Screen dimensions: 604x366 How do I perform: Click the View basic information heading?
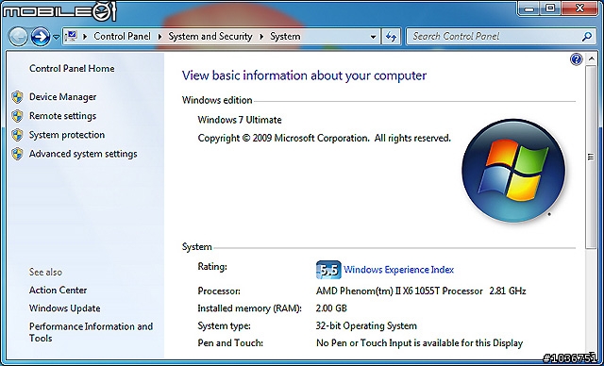pos(304,75)
